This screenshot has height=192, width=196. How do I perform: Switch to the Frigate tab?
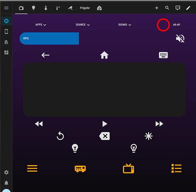pos(85,8)
